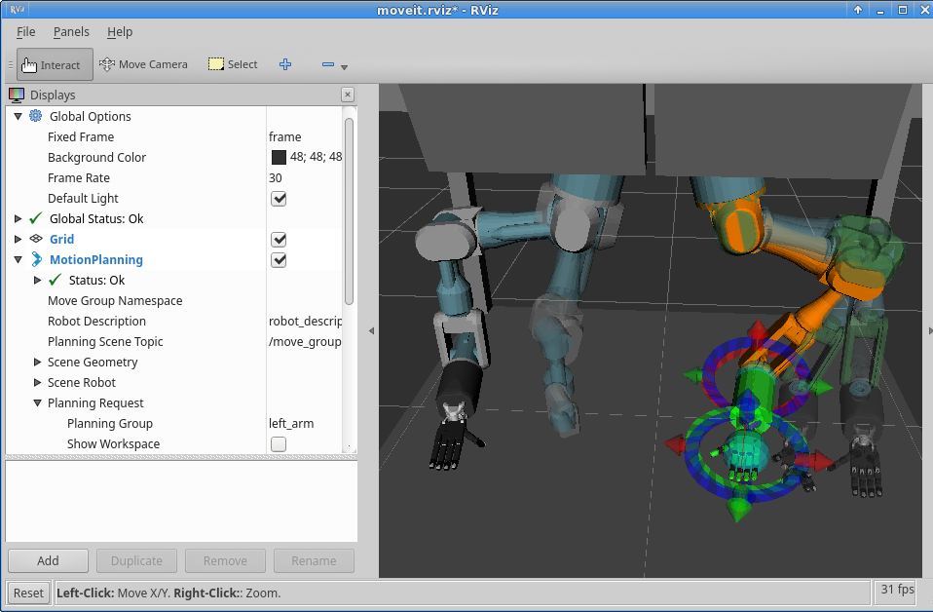933x612 pixels.
Task: Click the Global Status green checkmark icon
Action: (36, 218)
